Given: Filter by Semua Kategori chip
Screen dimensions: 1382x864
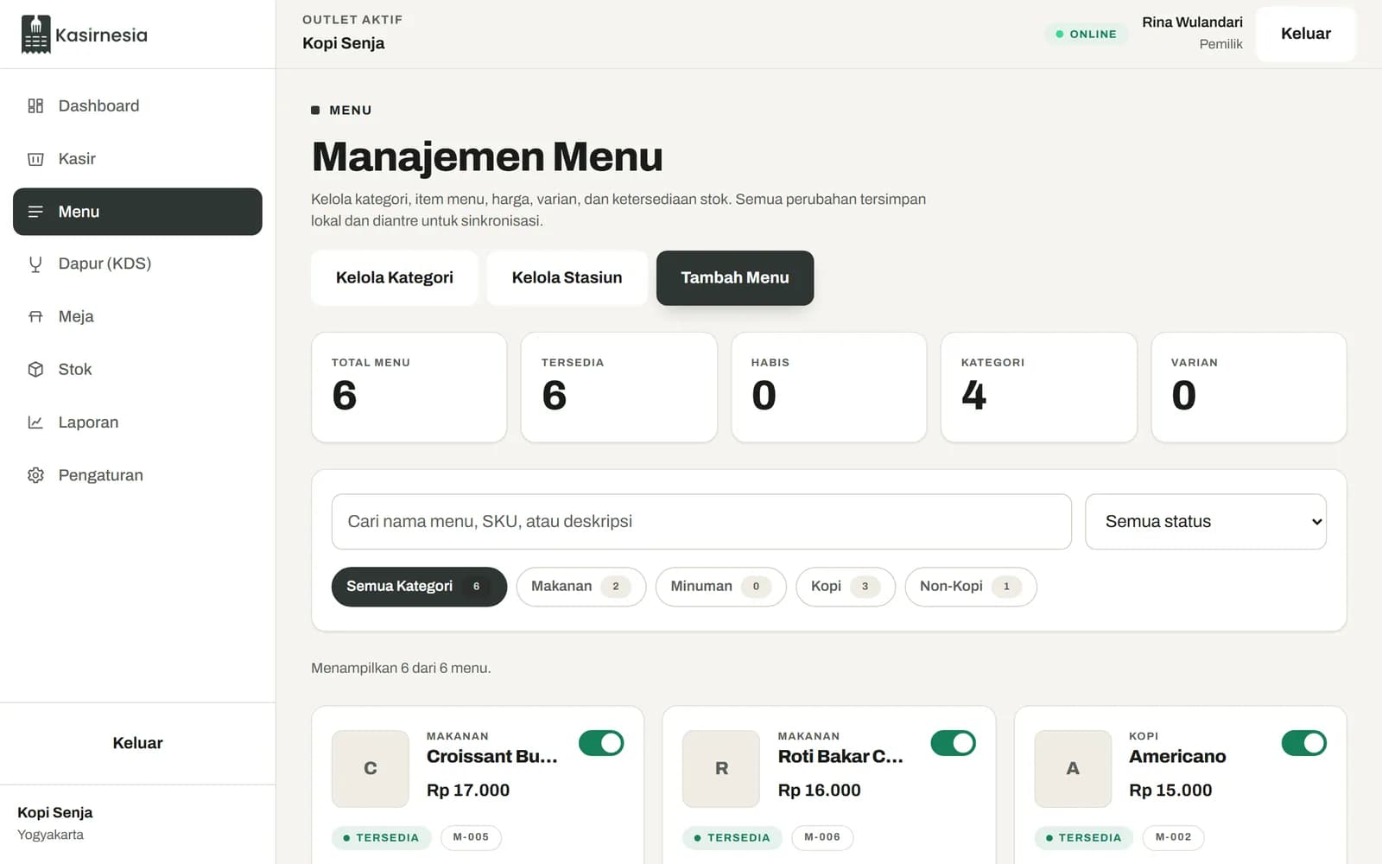Looking at the screenshot, I should [x=419, y=587].
